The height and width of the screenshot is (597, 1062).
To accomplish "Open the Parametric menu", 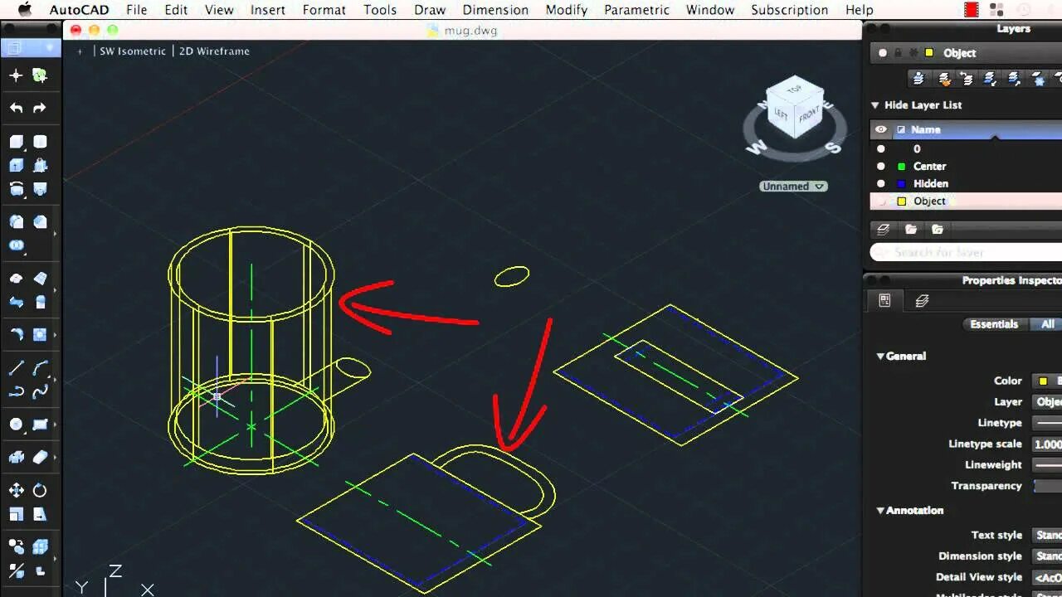I will 636,10.
